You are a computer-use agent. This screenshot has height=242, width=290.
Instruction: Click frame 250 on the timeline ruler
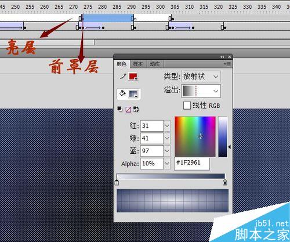tap(15, 7)
